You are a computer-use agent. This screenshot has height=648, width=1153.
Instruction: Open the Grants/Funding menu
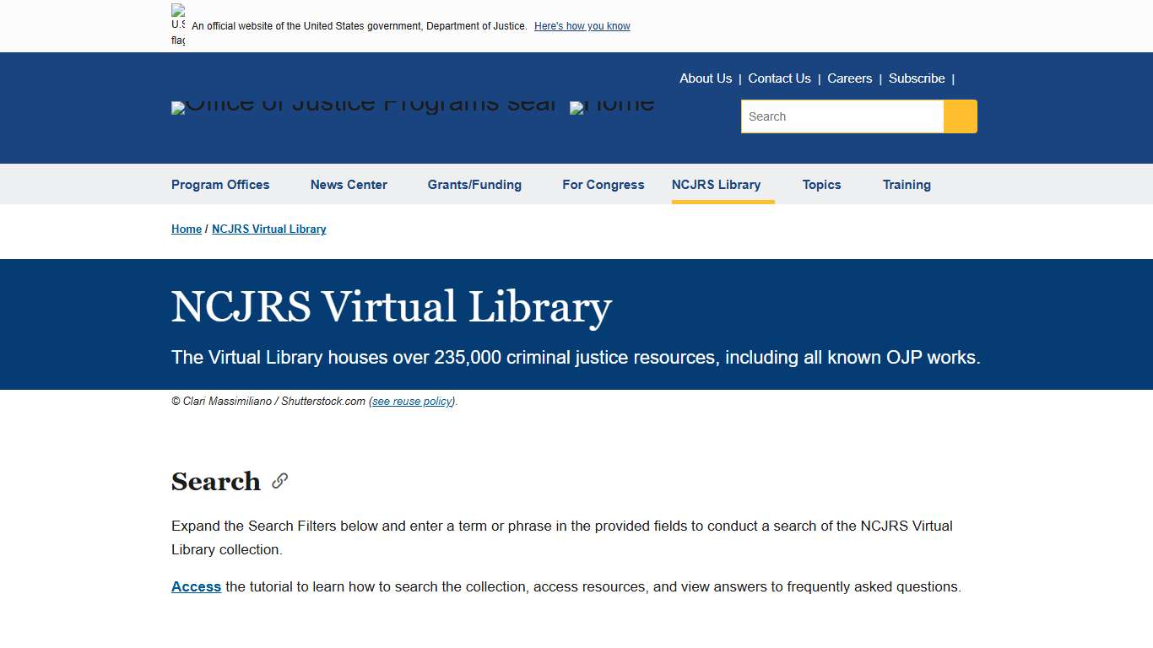coord(474,185)
